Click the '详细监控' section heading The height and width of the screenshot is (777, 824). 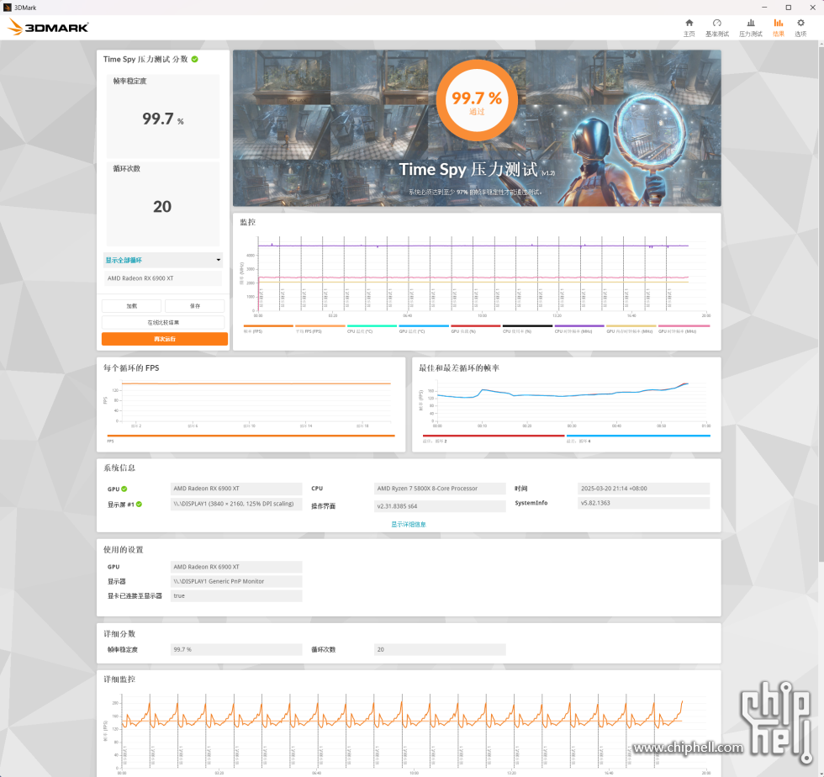pyautogui.click(x=119, y=679)
